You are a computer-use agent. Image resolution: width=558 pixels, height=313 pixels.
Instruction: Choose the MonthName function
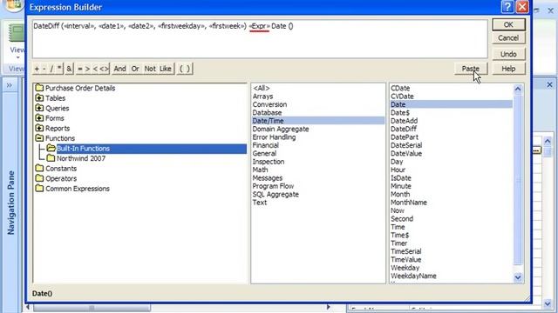[409, 203]
